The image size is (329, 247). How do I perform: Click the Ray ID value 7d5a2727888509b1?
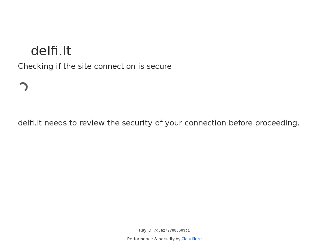pyautogui.click(x=172, y=230)
